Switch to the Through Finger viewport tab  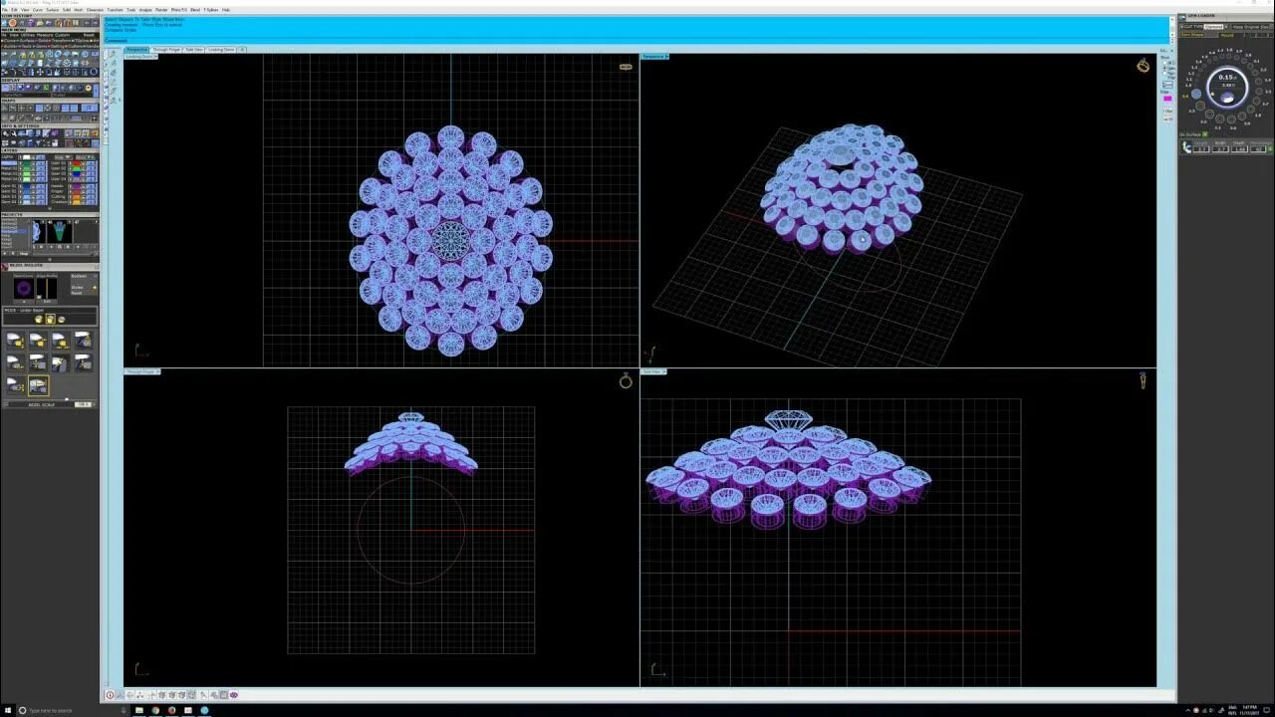tap(166, 49)
